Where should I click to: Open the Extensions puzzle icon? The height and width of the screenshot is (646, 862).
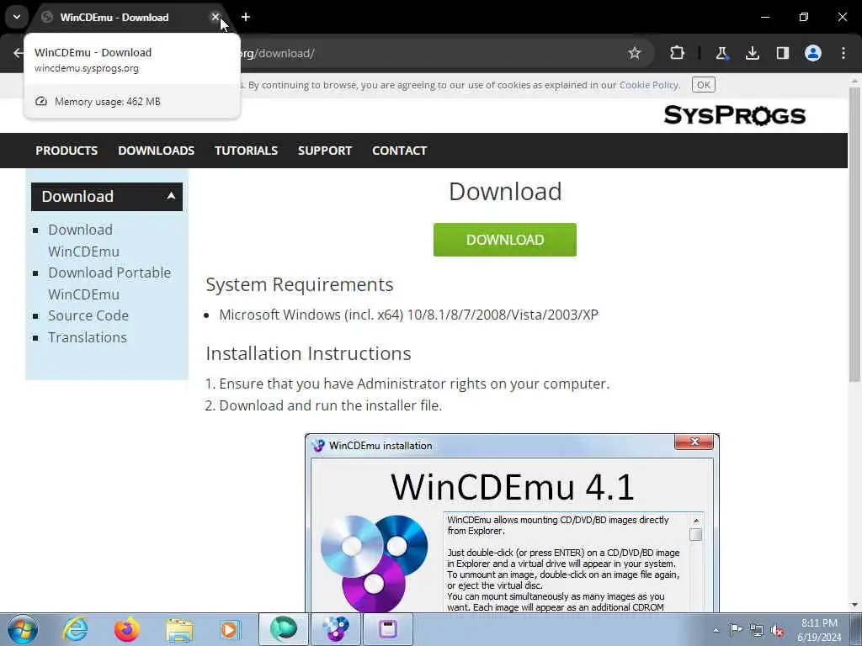click(677, 53)
